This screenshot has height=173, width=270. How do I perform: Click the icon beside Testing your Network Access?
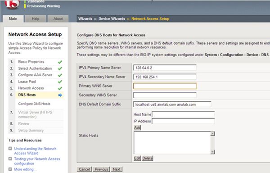pos(10,159)
